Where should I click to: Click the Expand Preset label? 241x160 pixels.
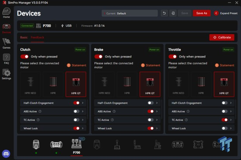coord(229,13)
